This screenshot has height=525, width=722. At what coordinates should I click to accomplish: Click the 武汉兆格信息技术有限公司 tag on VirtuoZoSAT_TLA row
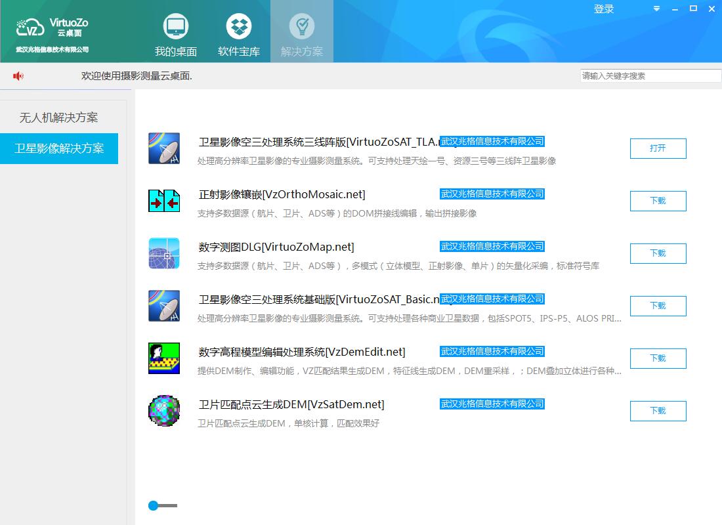[x=492, y=141]
